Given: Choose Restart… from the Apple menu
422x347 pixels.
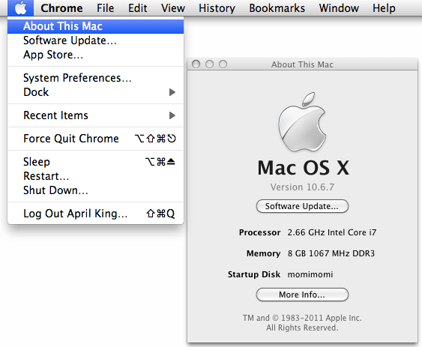Looking at the screenshot, I should tap(95, 176).
